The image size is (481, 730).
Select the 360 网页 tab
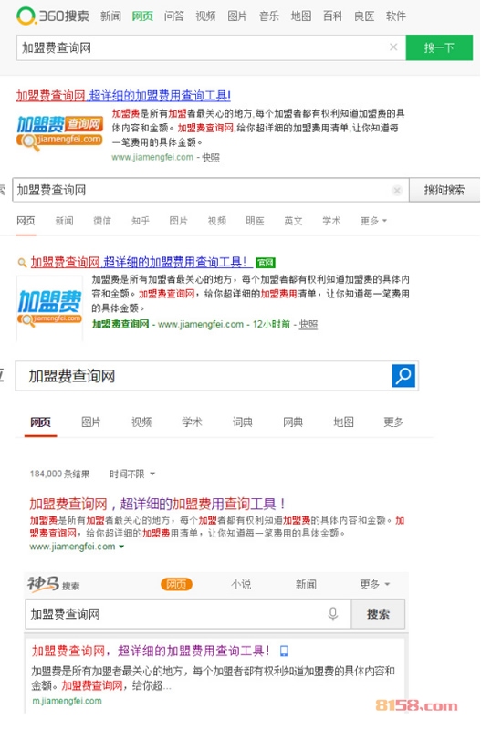142,16
